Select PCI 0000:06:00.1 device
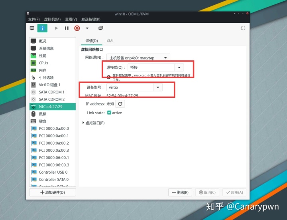The width and height of the screenshot is (287, 220). (x=53, y=158)
